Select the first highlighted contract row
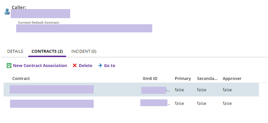The width and height of the screenshot is (268, 123). click(x=131, y=89)
